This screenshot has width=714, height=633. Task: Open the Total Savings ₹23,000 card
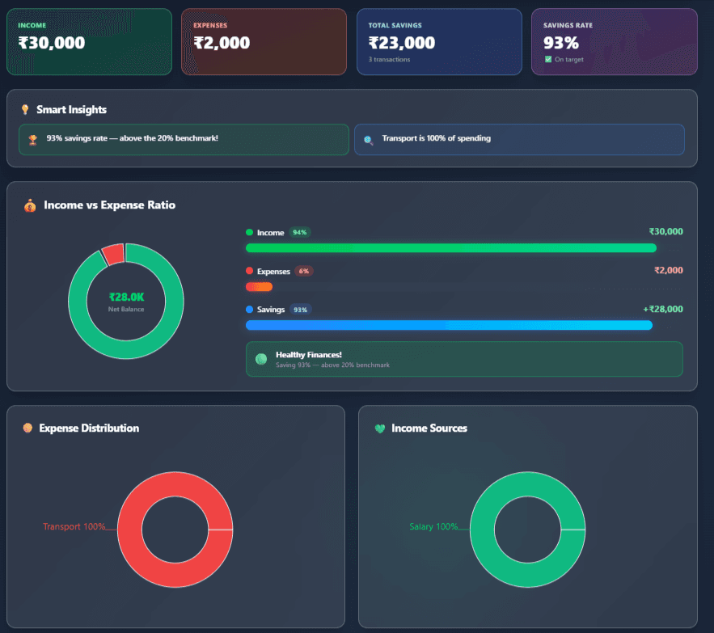pyautogui.click(x=439, y=41)
